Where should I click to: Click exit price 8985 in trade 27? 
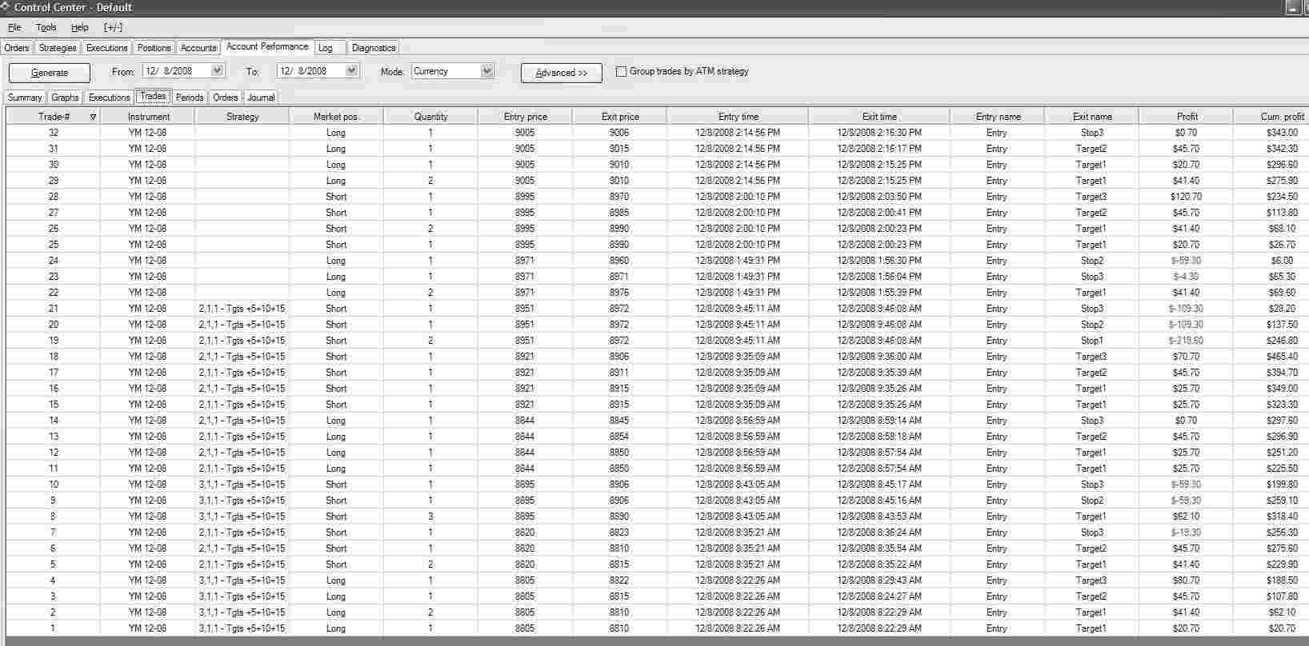(x=620, y=213)
